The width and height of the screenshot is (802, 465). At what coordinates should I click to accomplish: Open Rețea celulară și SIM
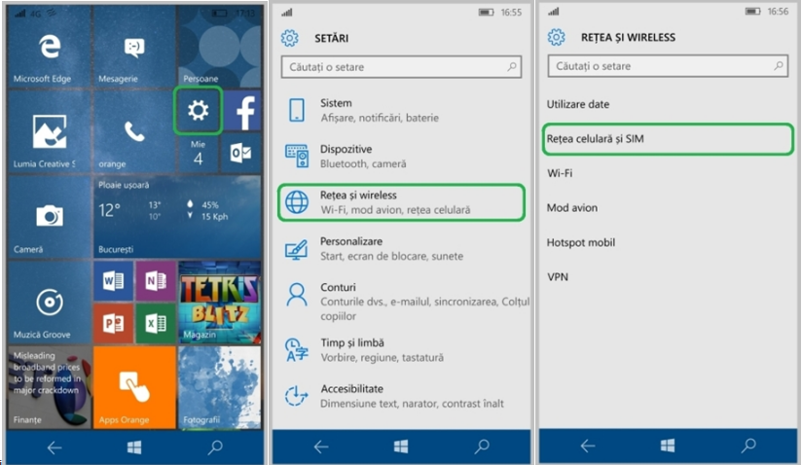pyautogui.click(x=668, y=138)
